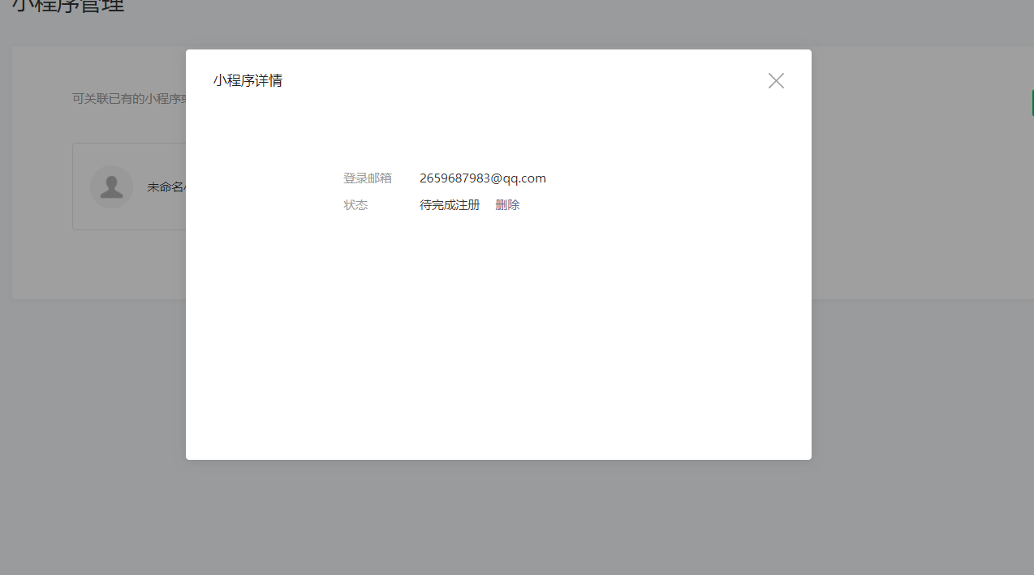Click the avatar icon in background card

(111, 187)
